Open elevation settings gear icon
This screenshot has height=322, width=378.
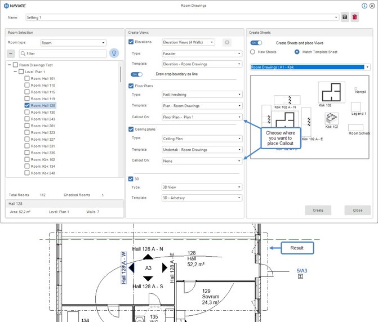(x=227, y=42)
